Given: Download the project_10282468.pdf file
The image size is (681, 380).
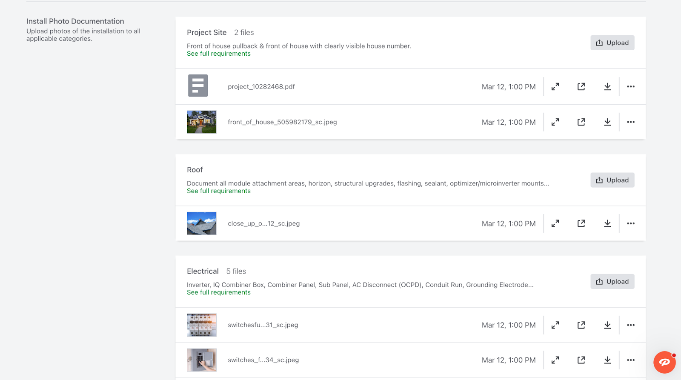Looking at the screenshot, I should tap(607, 87).
